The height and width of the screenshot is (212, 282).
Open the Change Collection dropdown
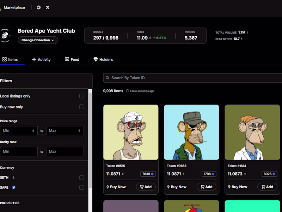[x=38, y=40]
